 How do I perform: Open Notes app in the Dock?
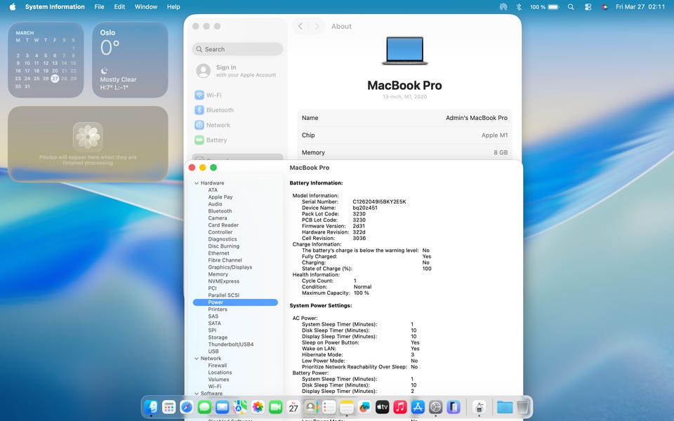coord(347,406)
